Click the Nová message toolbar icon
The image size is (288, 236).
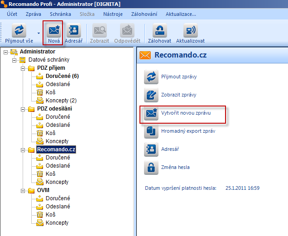[54, 30]
